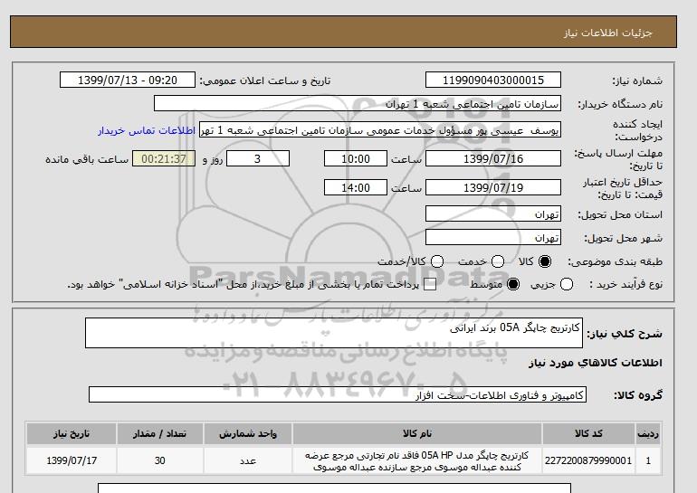Click the واحد شمارش column header
Viewport: 697px width, 493px height.
pos(248,434)
